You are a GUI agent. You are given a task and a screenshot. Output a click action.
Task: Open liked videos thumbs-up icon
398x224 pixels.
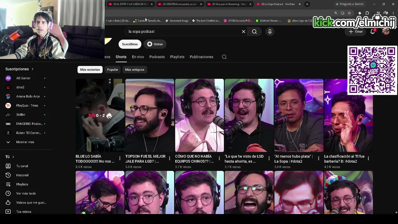[8, 203]
